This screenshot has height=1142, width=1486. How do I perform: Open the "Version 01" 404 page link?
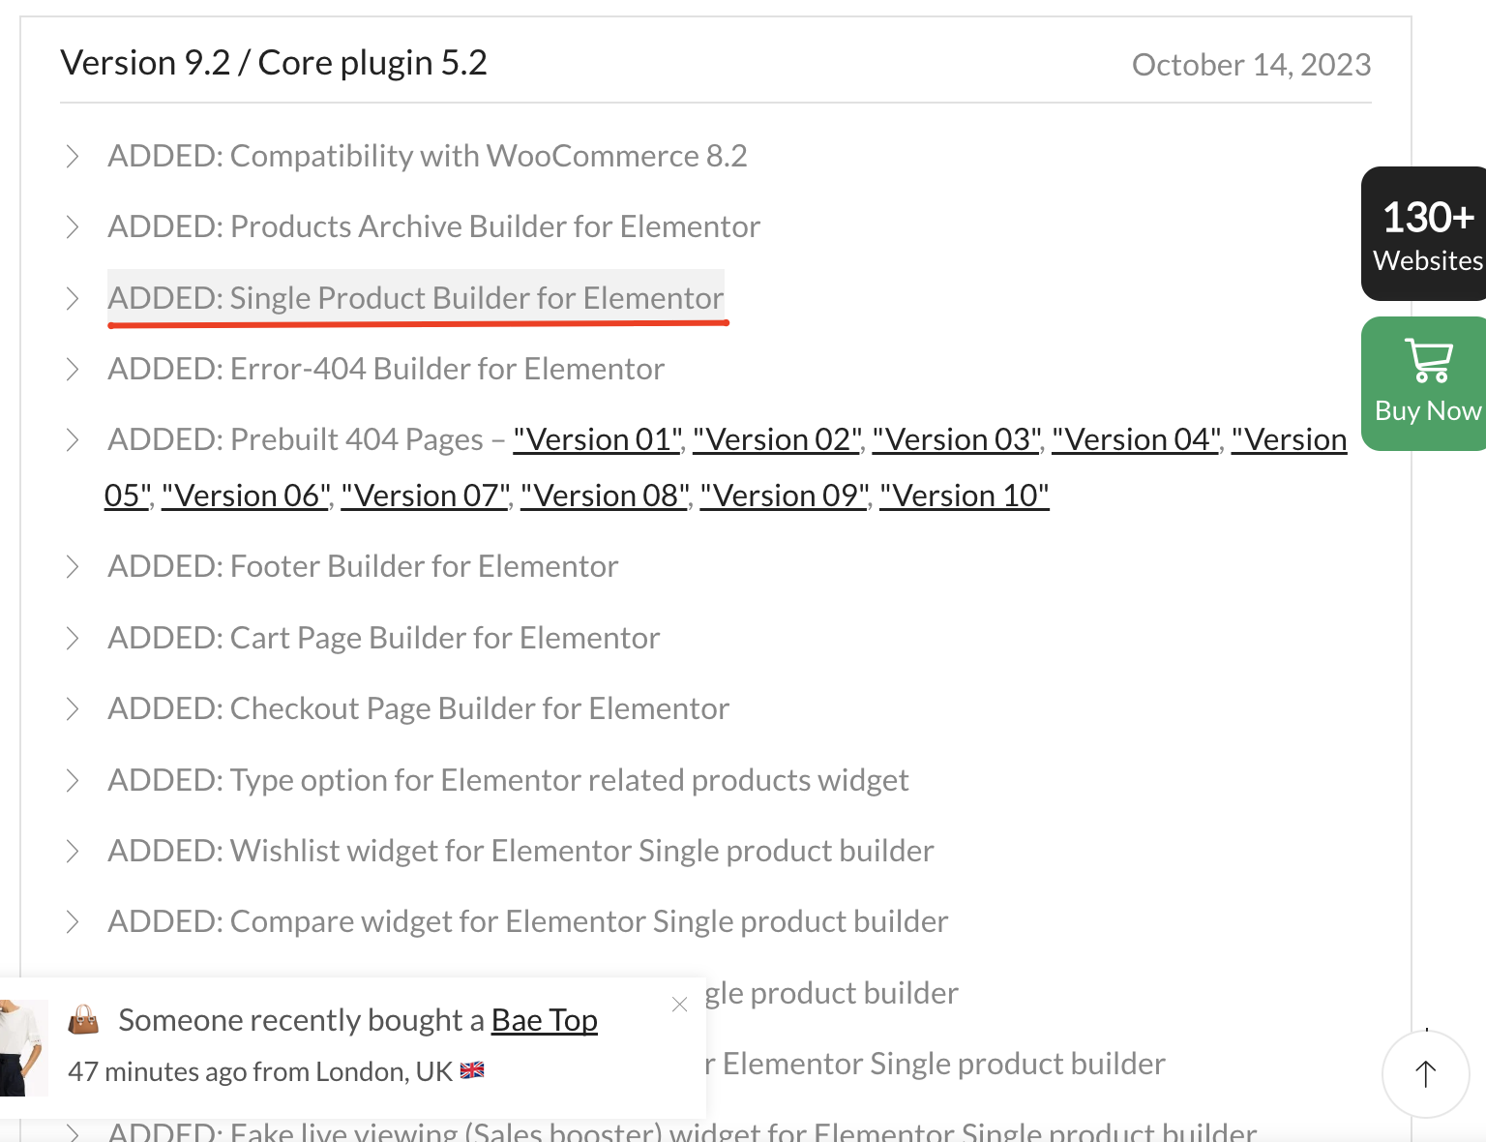point(598,439)
